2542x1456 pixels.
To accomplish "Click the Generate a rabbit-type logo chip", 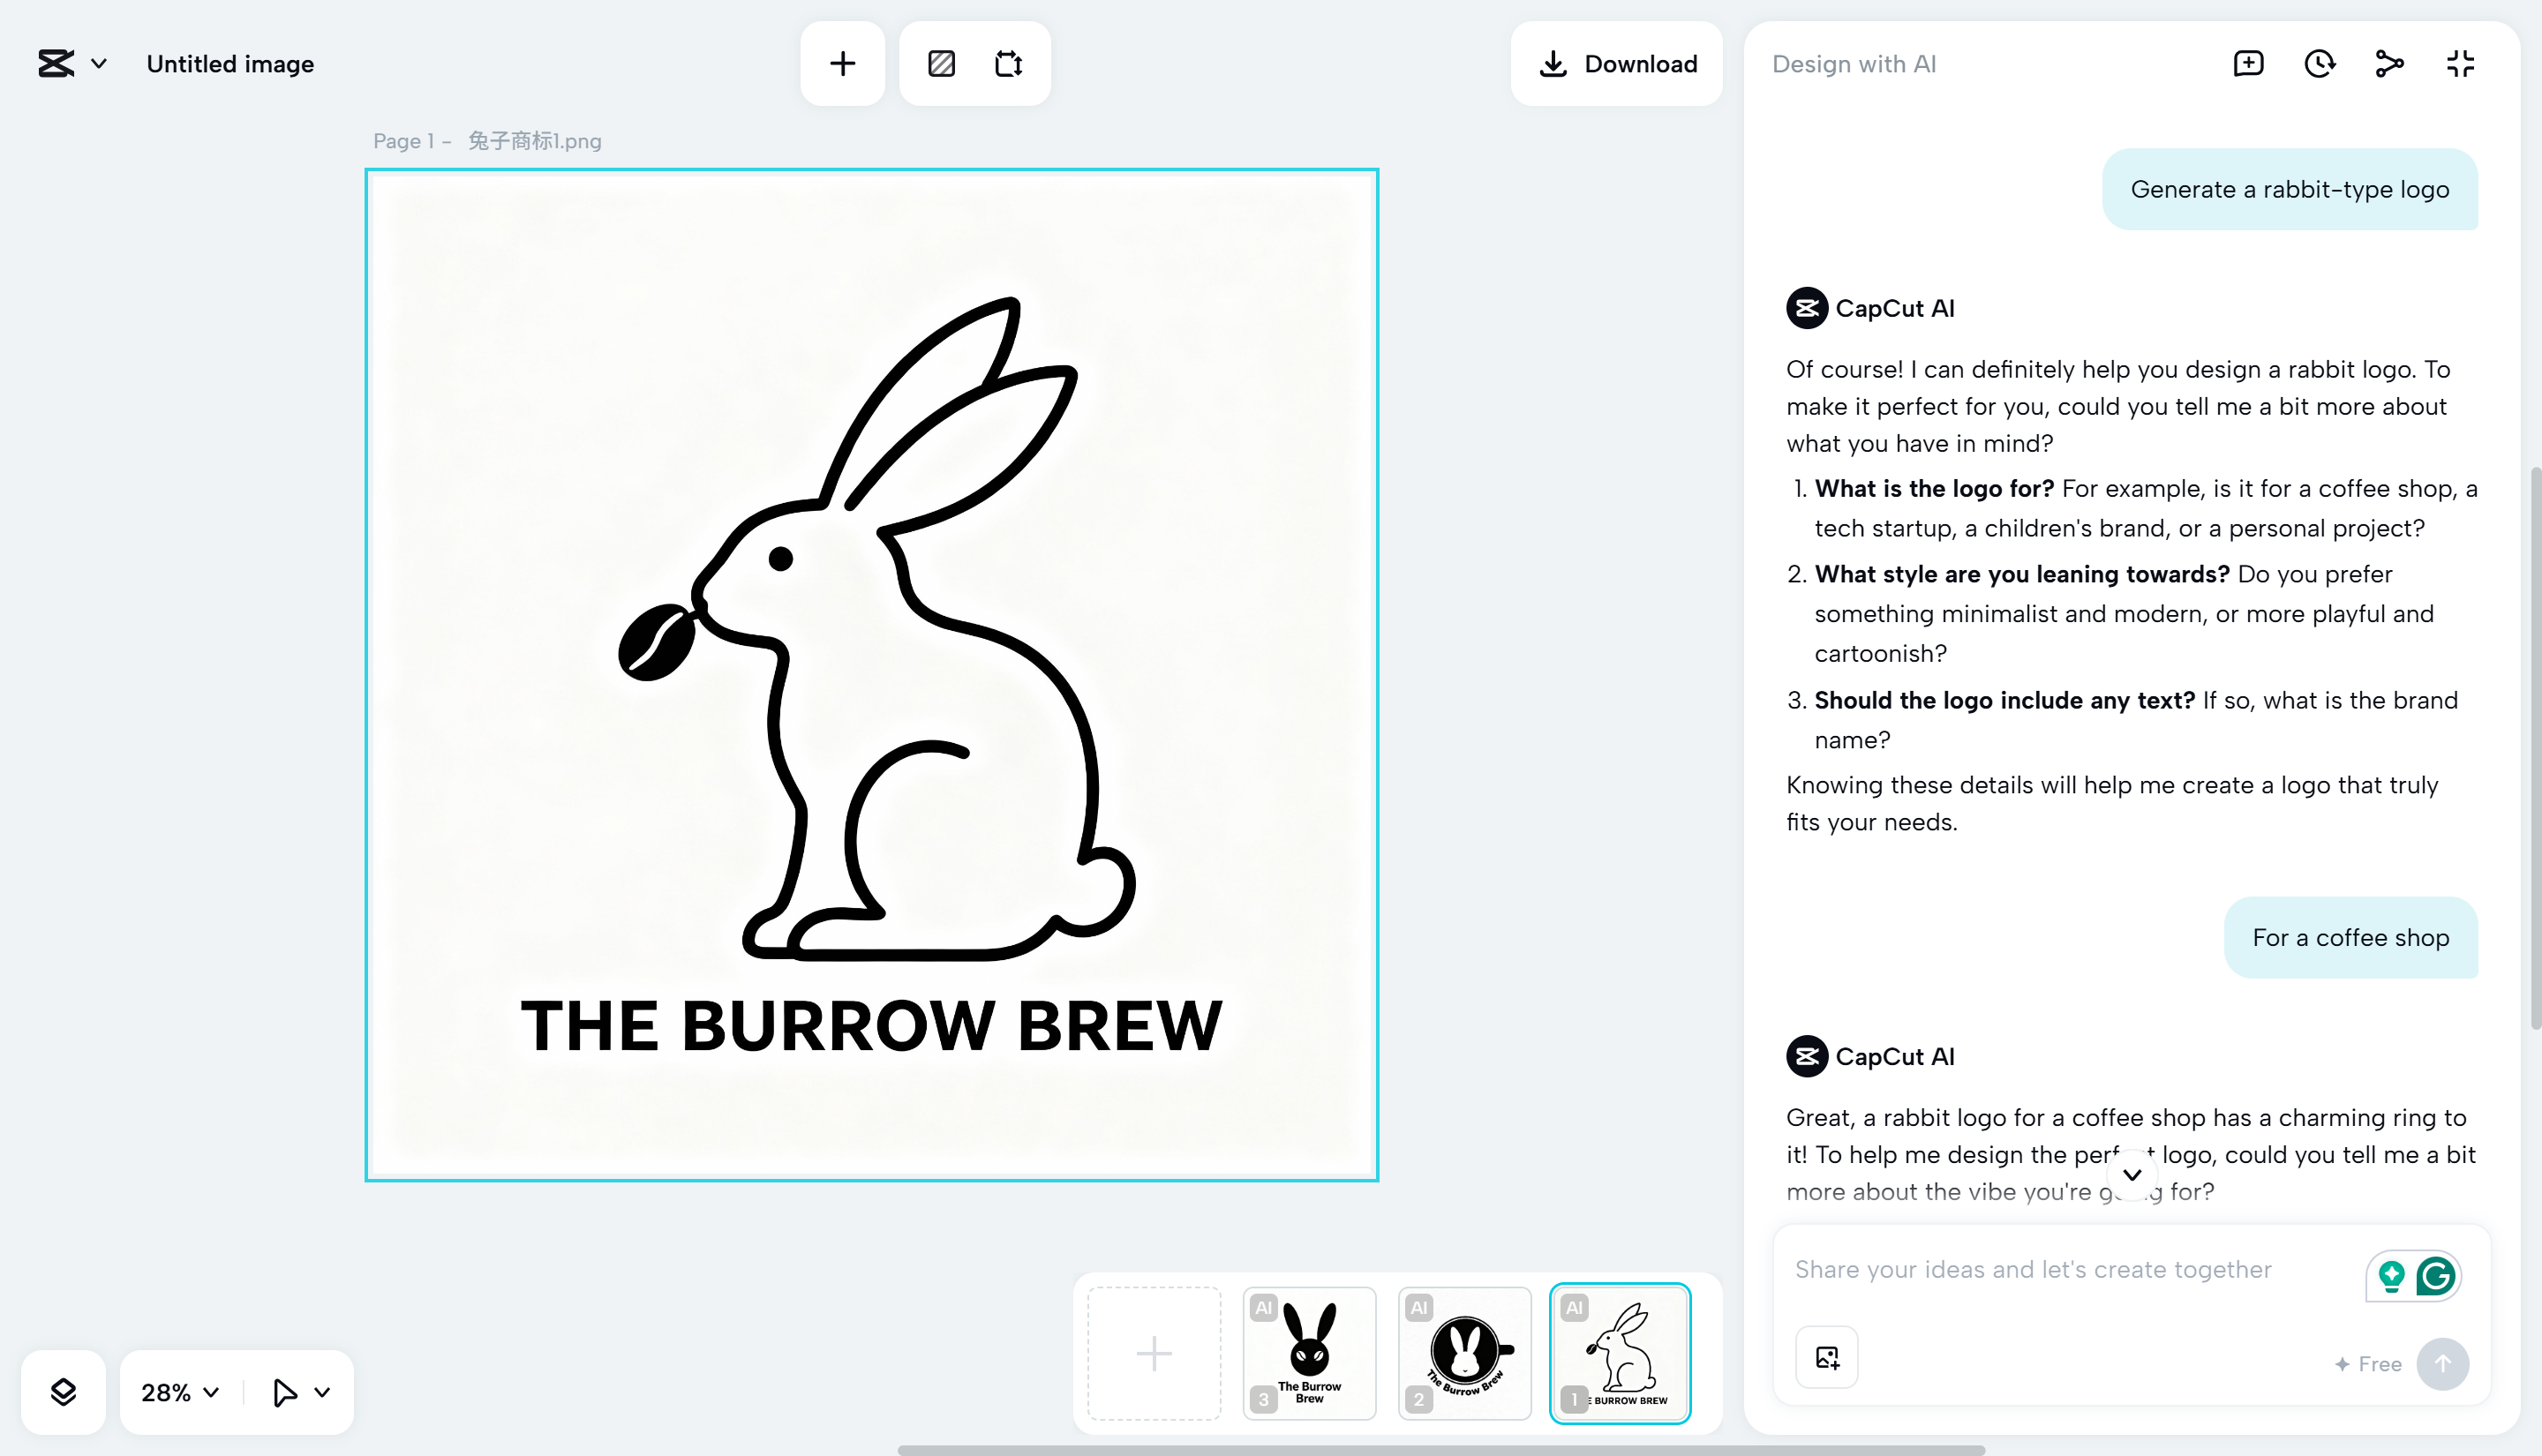I will pyautogui.click(x=2290, y=189).
